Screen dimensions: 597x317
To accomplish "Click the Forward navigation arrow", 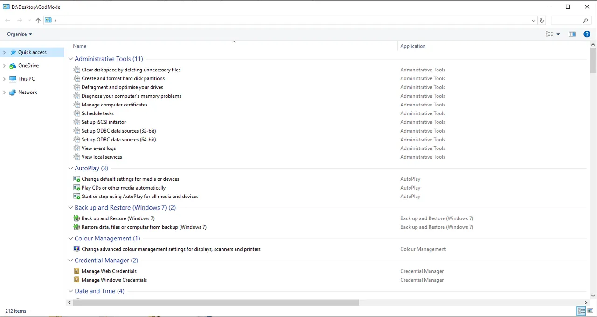I will tap(20, 21).
